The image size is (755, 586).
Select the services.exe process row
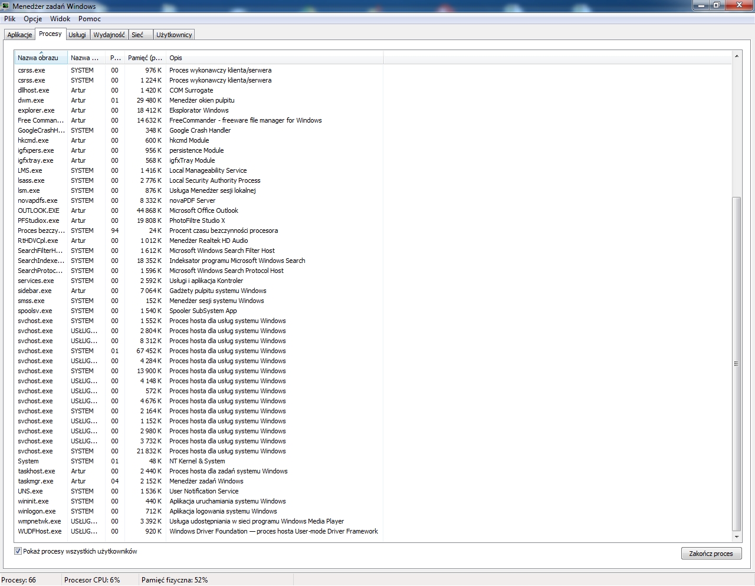pyautogui.click(x=199, y=281)
